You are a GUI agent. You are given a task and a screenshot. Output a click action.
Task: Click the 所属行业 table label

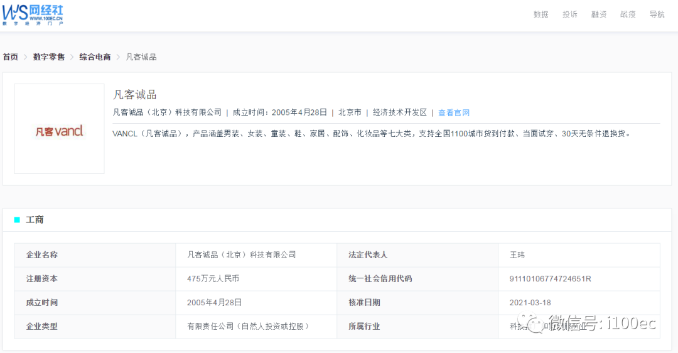(364, 326)
